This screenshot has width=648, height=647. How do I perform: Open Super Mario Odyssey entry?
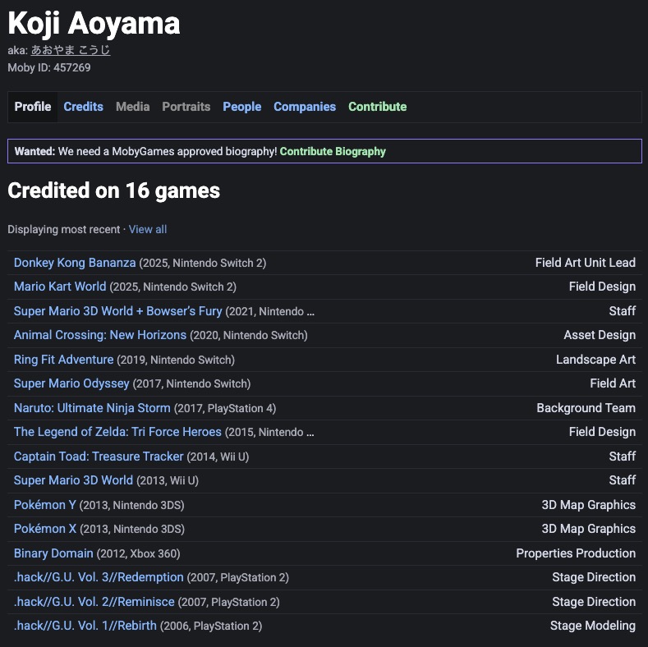(x=71, y=383)
